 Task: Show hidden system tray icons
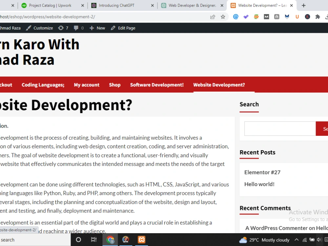[x=297, y=240]
